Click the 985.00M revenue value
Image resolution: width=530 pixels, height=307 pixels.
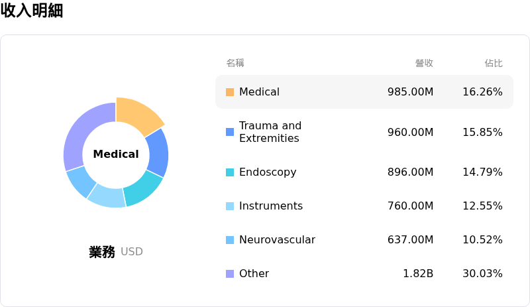(410, 92)
